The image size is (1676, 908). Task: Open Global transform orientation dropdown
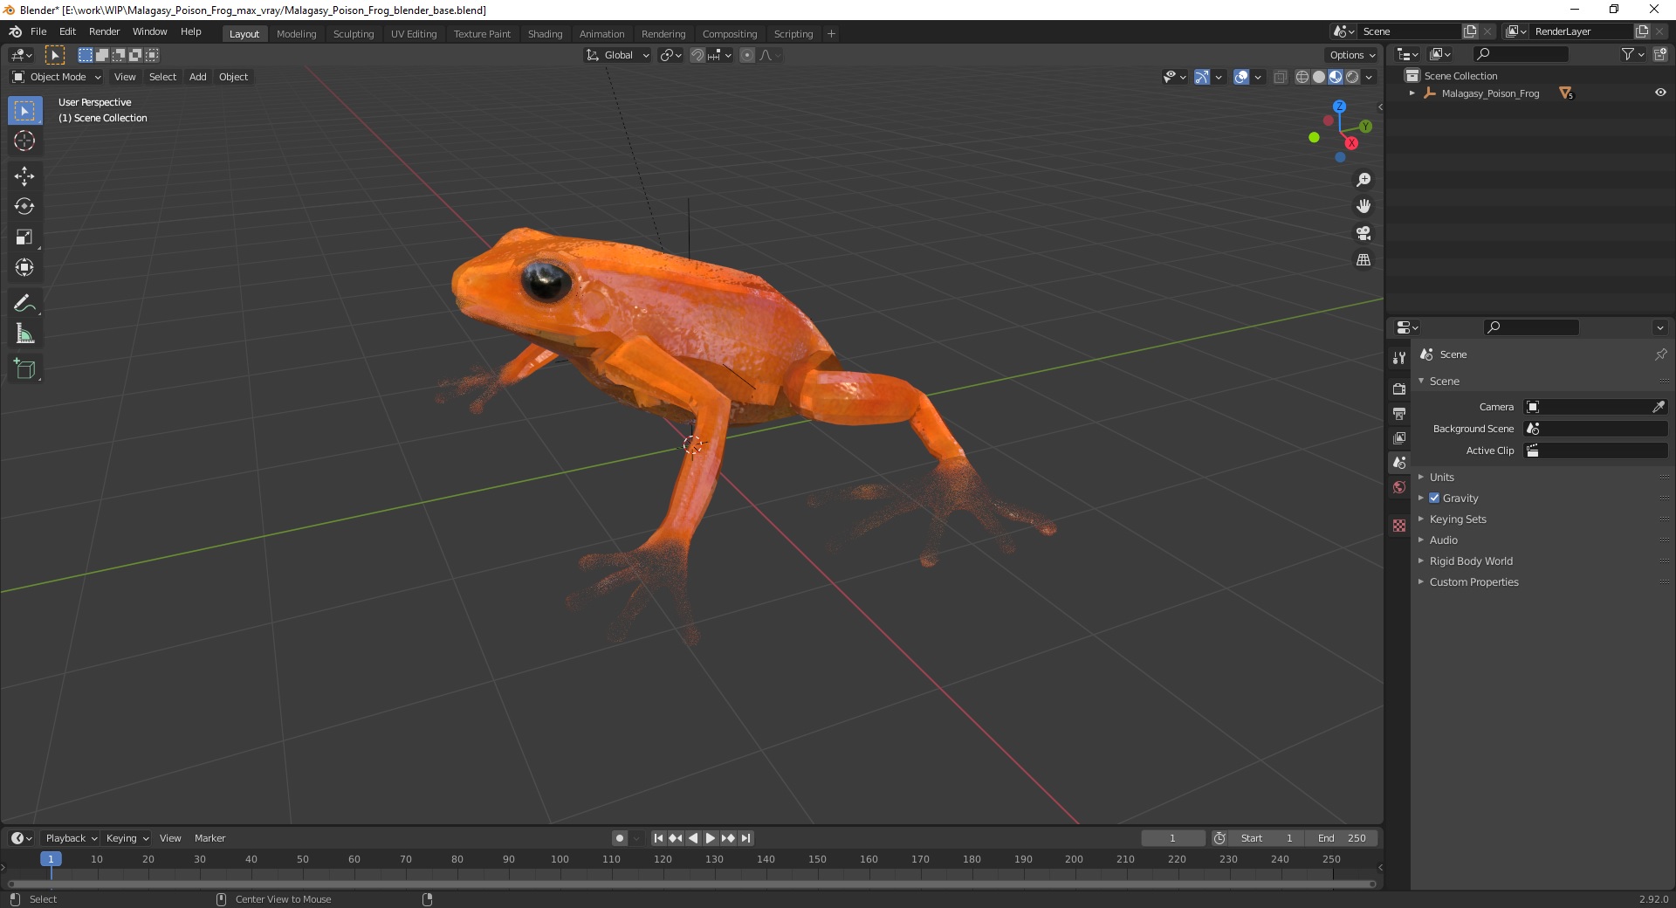[x=618, y=55]
